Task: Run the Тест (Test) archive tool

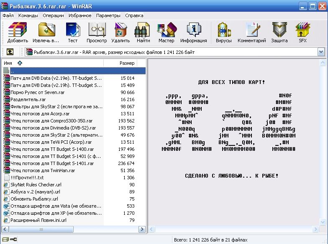Action: (73, 33)
